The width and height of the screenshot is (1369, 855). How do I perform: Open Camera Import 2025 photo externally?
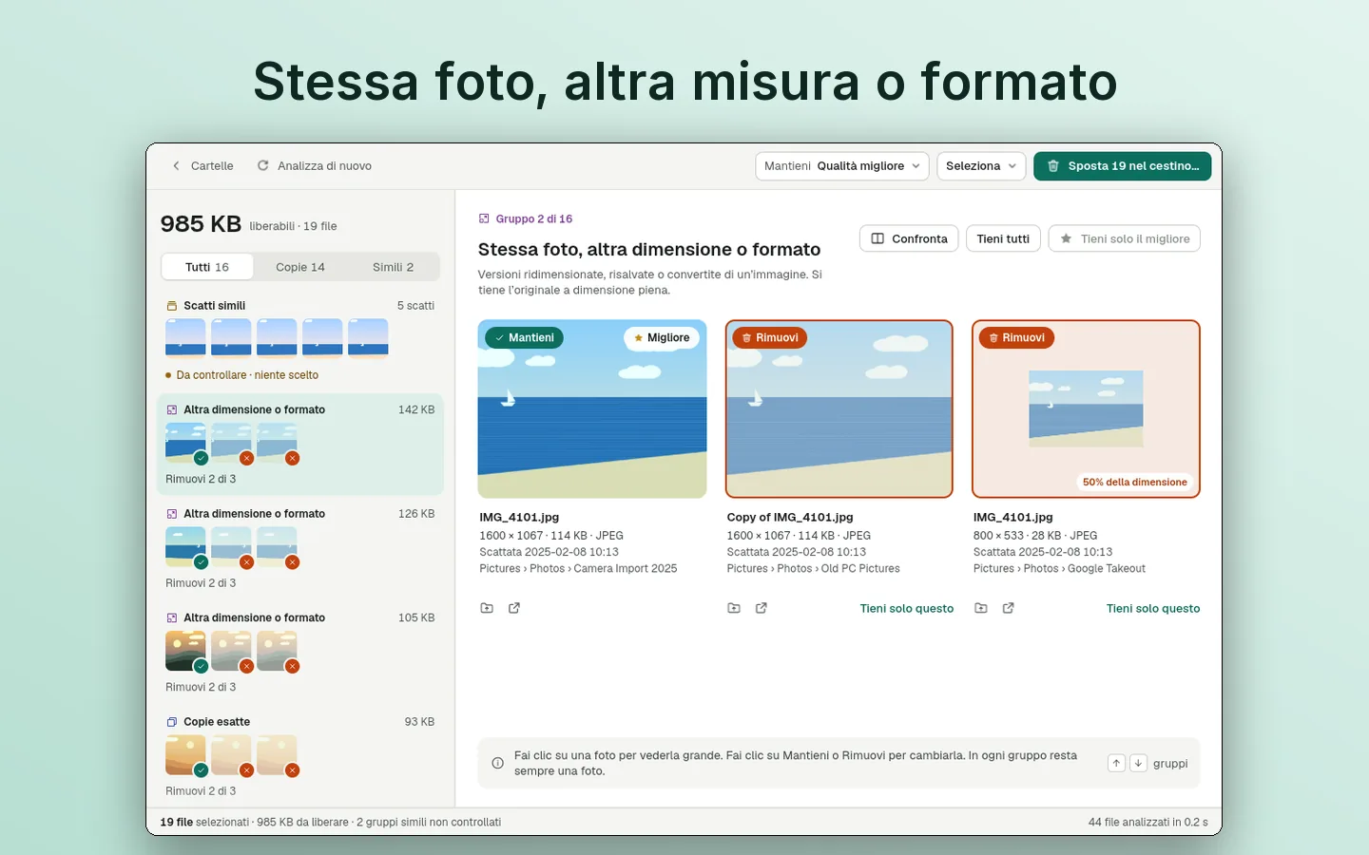[514, 608]
